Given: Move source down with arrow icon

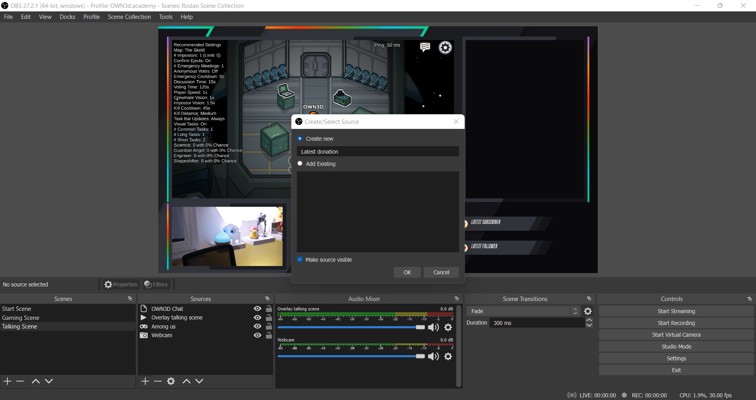Looking at the screenshot, I should coord(199,381).
